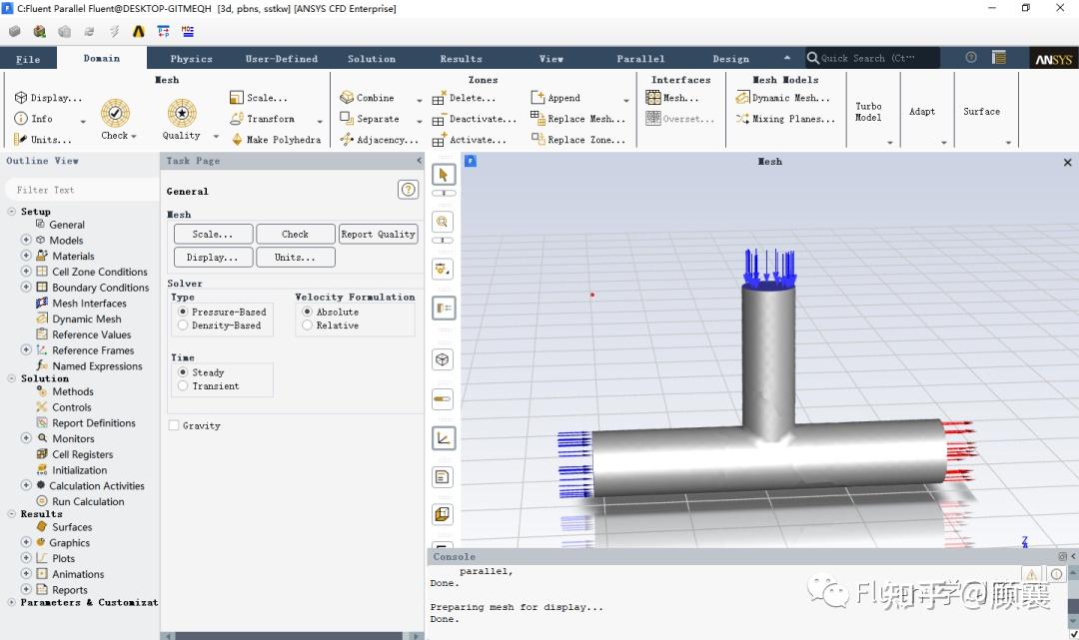Image resolution: width=1079 pixels, height=640 pixels.
Task: Click the Scale... button in Task Page
Action: click(x=213, y=235)
